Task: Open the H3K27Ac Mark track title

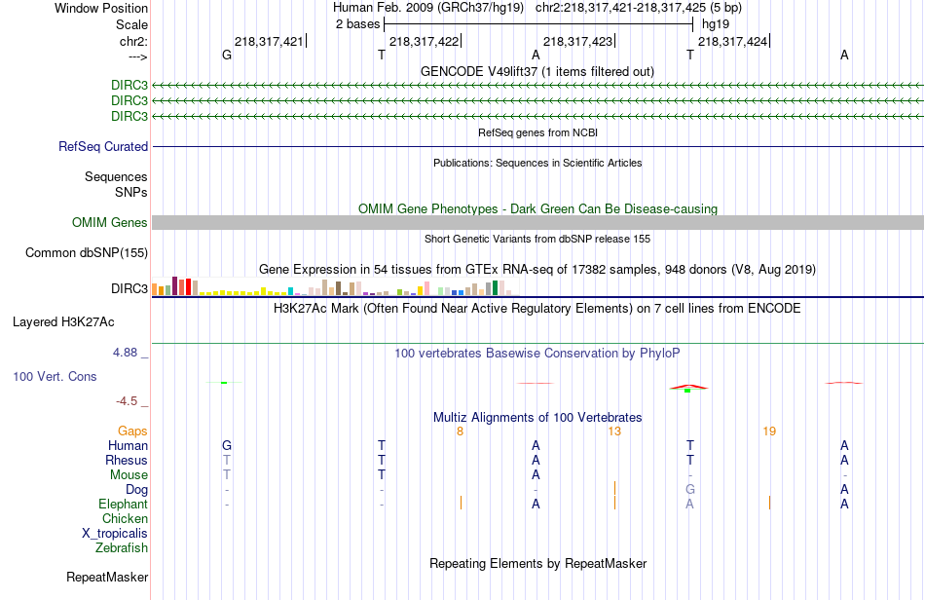Action: pyautogui.click(x=537, y=308)
